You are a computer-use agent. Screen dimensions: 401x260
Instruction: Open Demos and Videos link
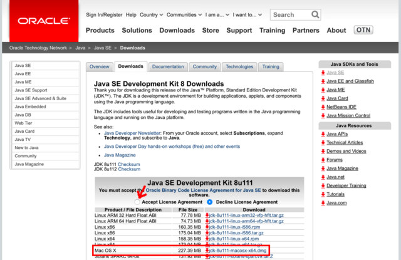[346, 152]
